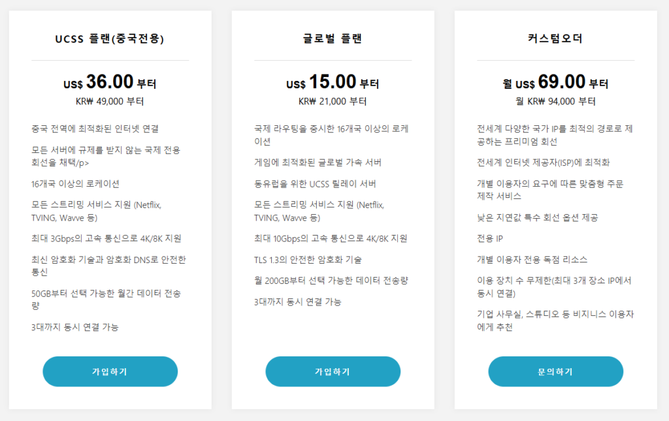The width and height of the screenshot is (669, 421).
Task: Click the 전용 IP feature line
Action: coord(490,239)
